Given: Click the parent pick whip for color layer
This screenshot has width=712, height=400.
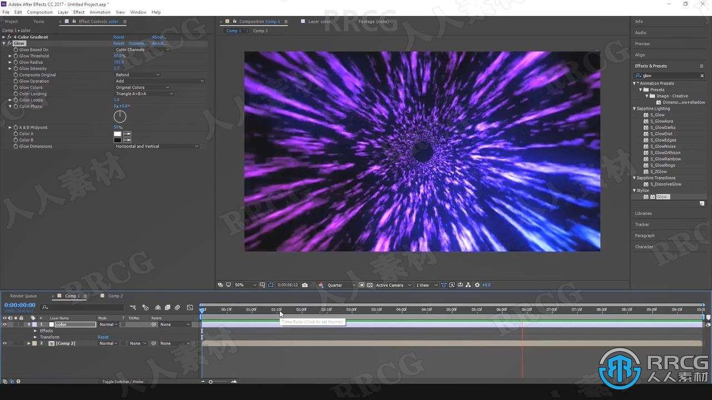Looking at the screenshot, I should (154, 324).
